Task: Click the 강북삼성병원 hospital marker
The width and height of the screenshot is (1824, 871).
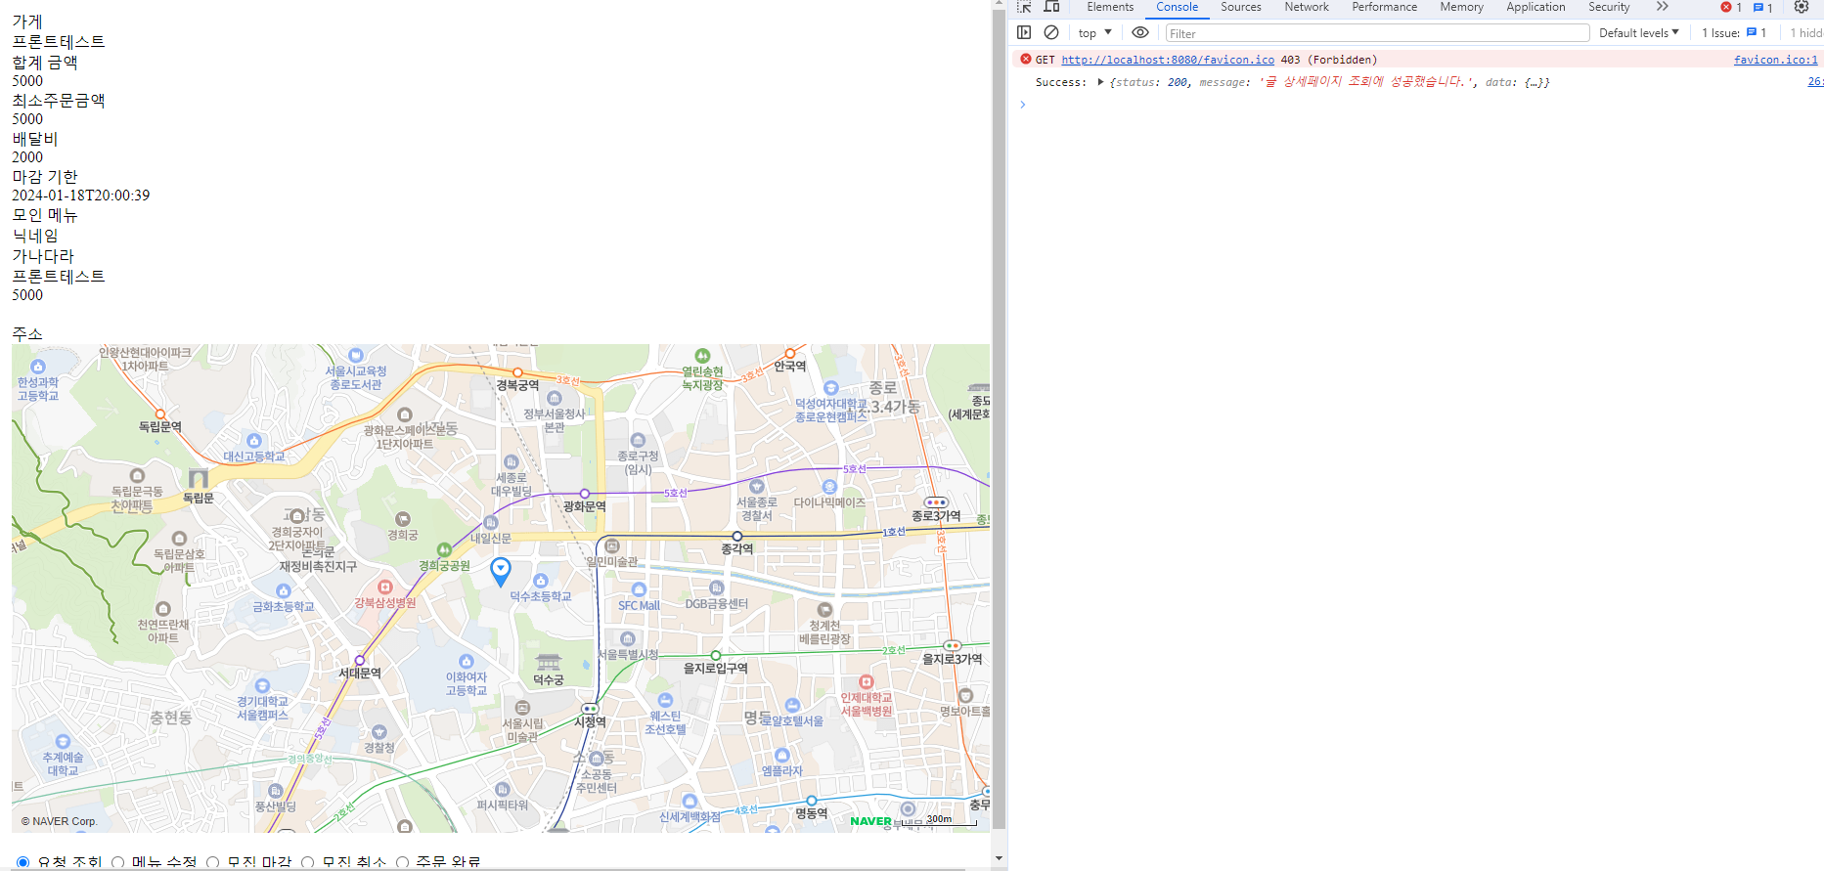Action: point(385,588)
